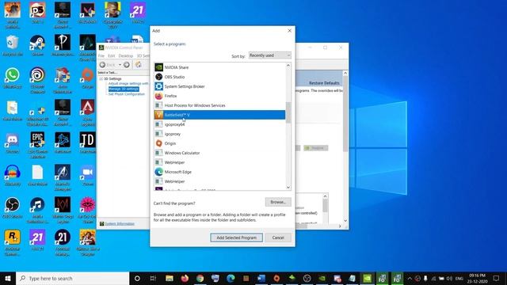
Task: Select Set PhysX Configuration tree item
Action: coord(127,94)
